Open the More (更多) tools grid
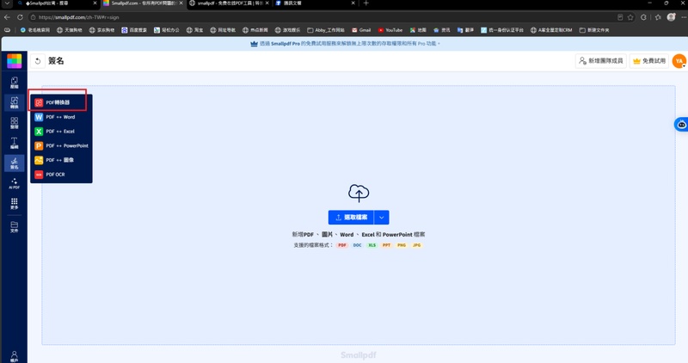 coord(14,204)
